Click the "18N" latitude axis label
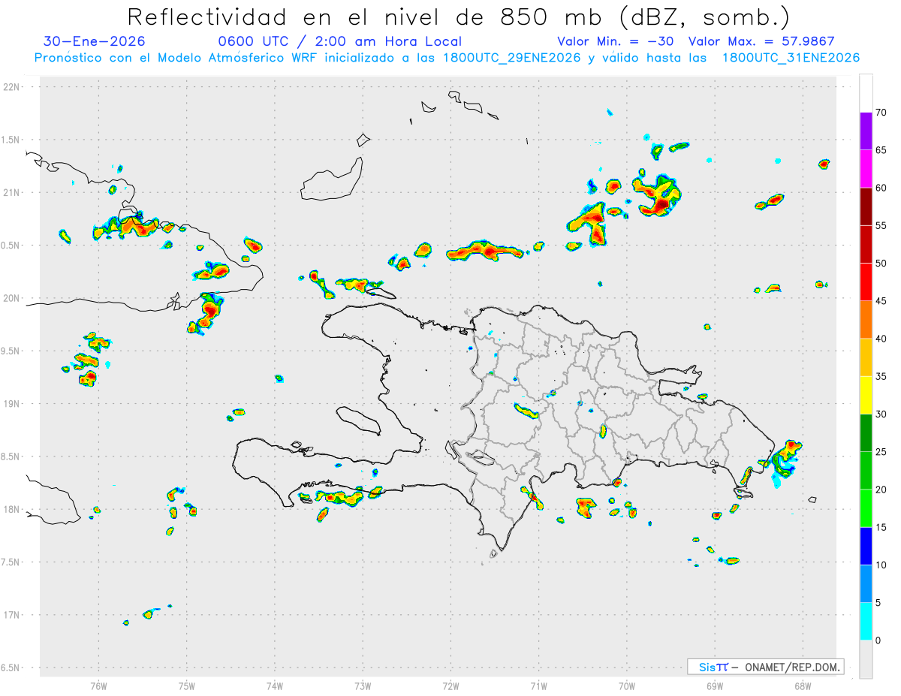Image resolution: width=901 pixels, height=696 pixels. [12, 509]
